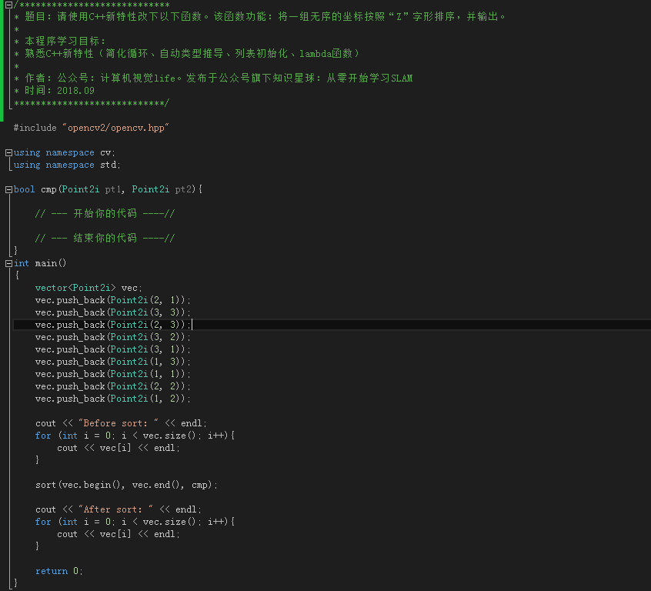Click the vector<Point2i> vec declaration line
Screen dimensions: 651x591
88,288
